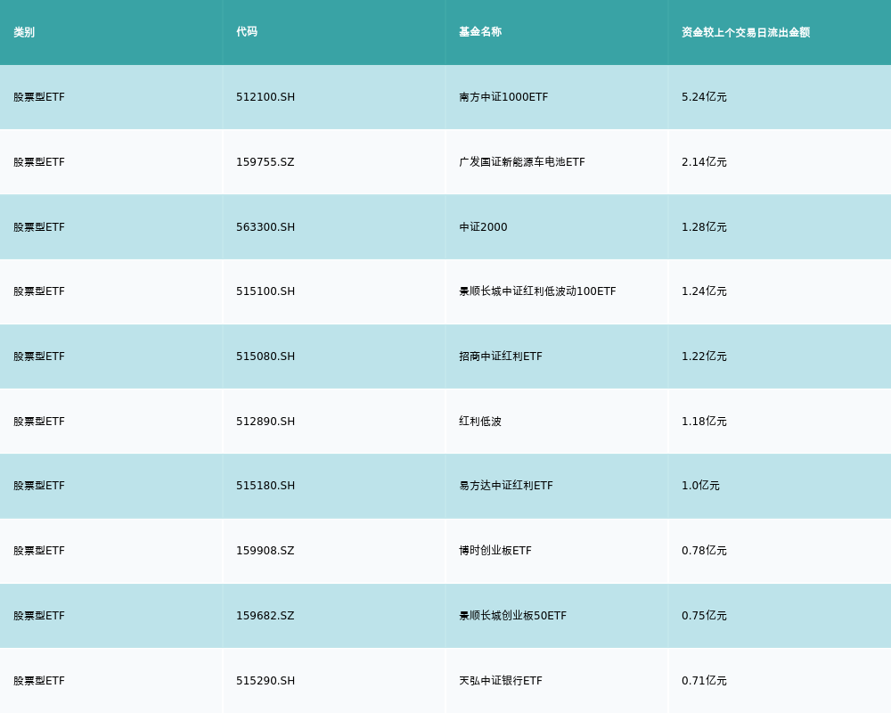Click fund code 159755.SZ
891x713 pixels.
point(265,162)
